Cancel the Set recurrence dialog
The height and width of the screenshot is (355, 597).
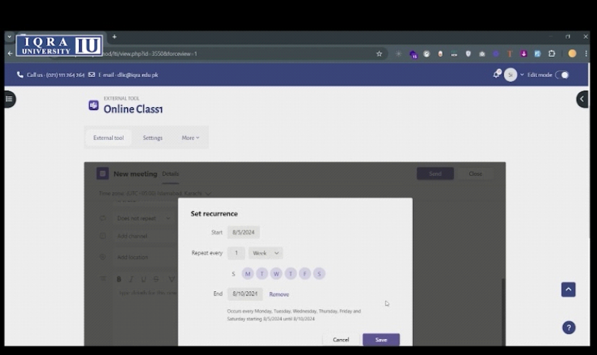tap(341, 340)
